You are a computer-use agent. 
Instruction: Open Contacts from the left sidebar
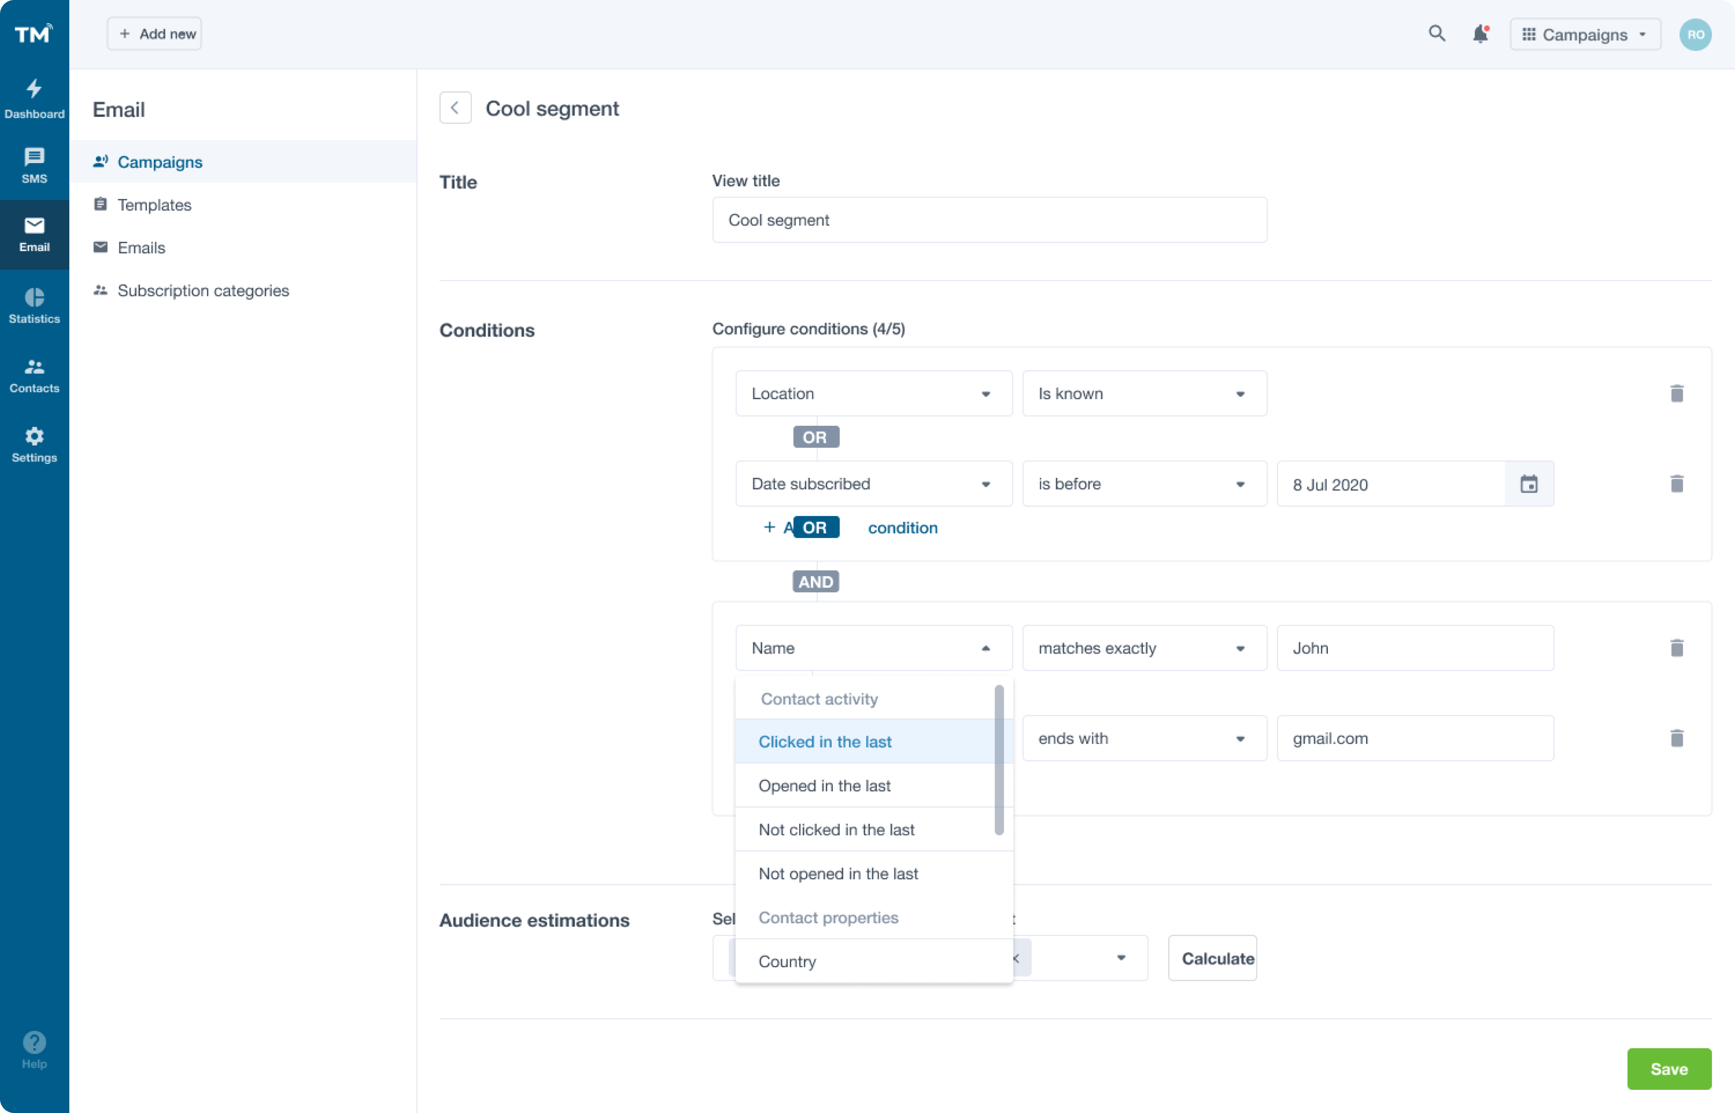(34, 375)
